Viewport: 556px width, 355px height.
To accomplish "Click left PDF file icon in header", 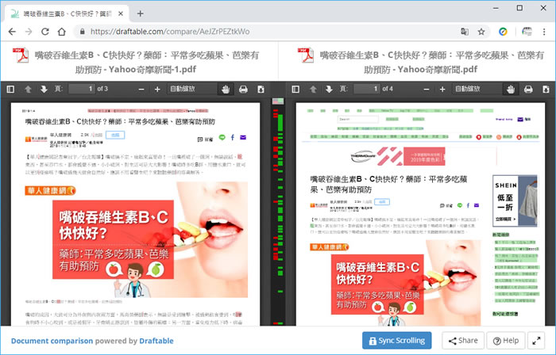I will click(21, 55).
